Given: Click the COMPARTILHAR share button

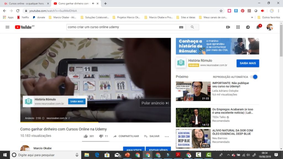Looking at the screenshot, I should (x=126, y=136).
